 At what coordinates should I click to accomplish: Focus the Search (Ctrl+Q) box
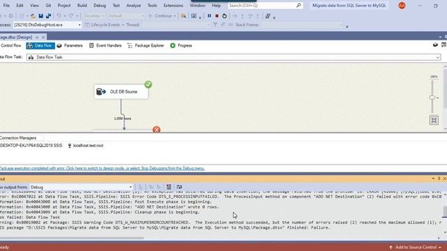coord(265,6)
